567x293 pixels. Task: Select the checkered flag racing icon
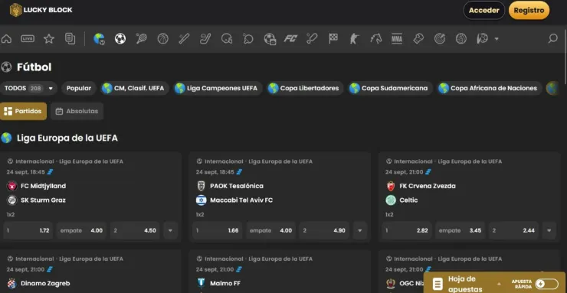pos(333,38)
